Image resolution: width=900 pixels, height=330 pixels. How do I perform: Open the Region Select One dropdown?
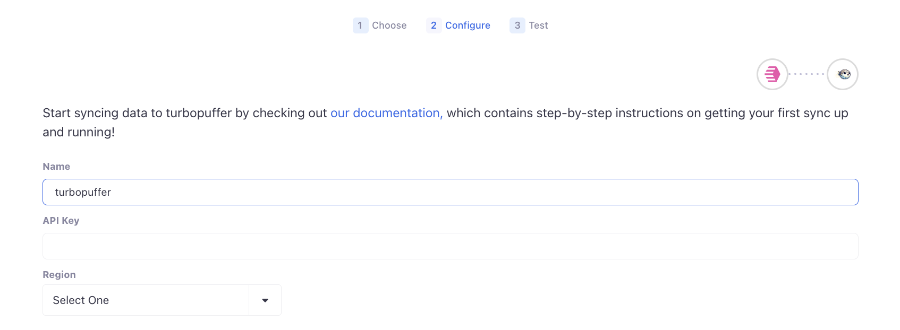[x=162, y=300]
